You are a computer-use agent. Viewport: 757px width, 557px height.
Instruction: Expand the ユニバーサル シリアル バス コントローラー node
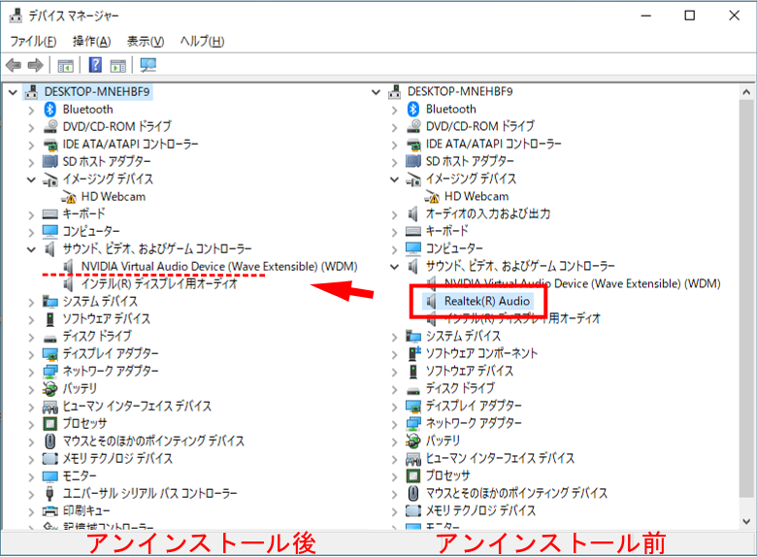point(31,493)
